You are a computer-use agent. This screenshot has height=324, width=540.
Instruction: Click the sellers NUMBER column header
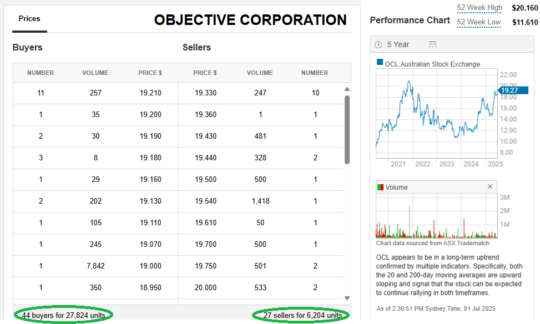[315, 73]
